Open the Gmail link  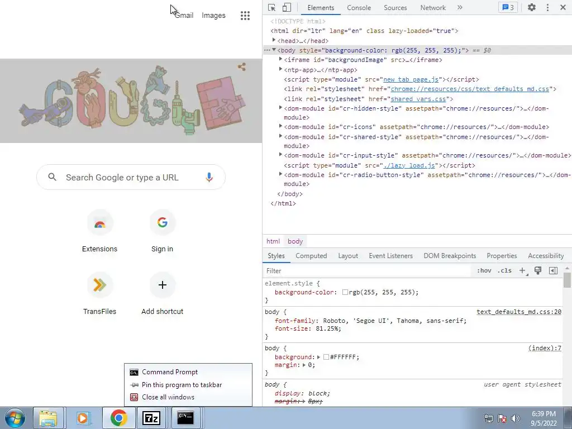coord(184,15)
